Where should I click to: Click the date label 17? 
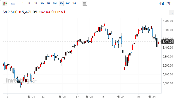point(77,97)
